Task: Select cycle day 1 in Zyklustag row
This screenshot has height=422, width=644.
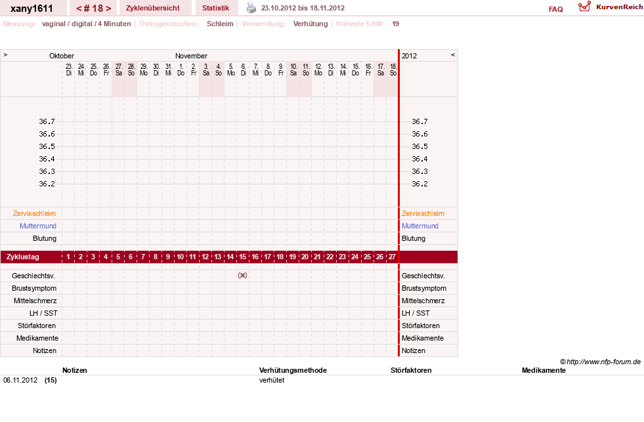Action: click(68, 257)
